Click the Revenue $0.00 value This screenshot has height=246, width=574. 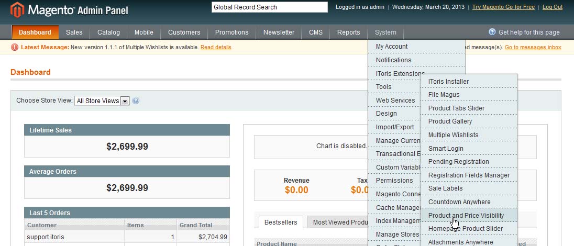[296, 190]
